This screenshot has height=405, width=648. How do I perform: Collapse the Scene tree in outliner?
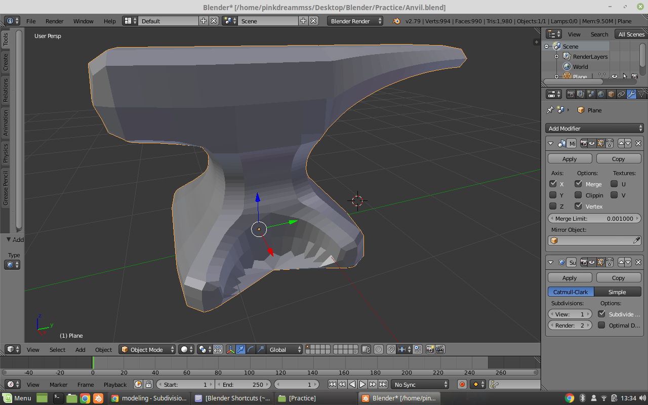pyautogui.click(x=546, y=46)
